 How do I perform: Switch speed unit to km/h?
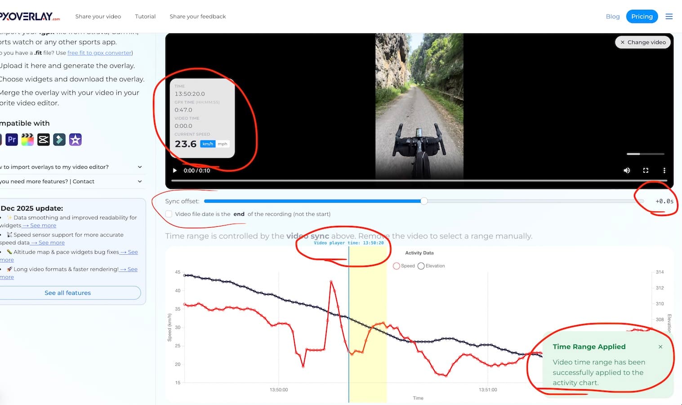208,144
